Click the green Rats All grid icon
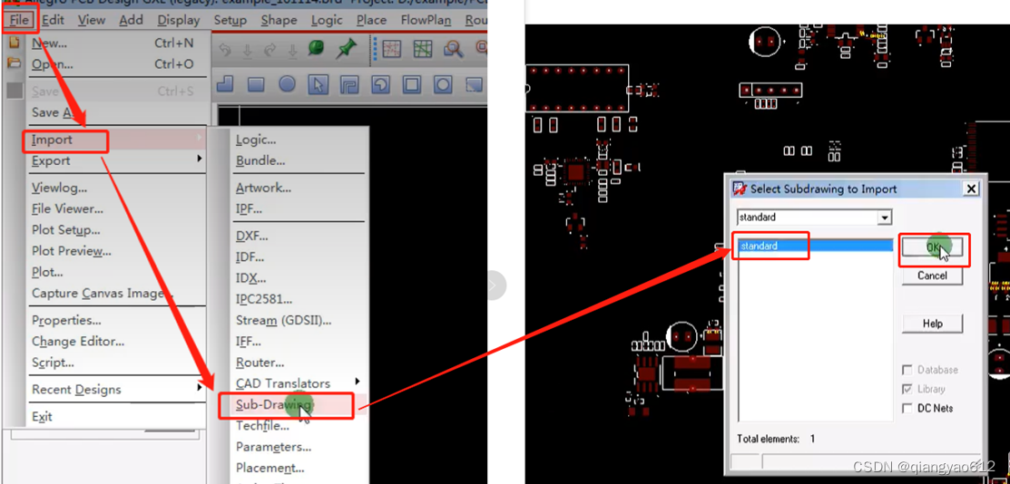Viewport: 1010px width, 484px height. tap(423, 49)
